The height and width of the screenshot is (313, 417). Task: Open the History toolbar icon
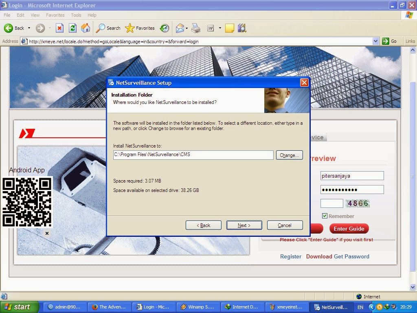click(x=165, y=28)
